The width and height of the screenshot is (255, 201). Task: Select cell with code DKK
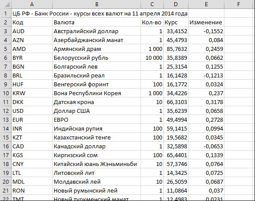pyautogui.click(x=32, y=102)
